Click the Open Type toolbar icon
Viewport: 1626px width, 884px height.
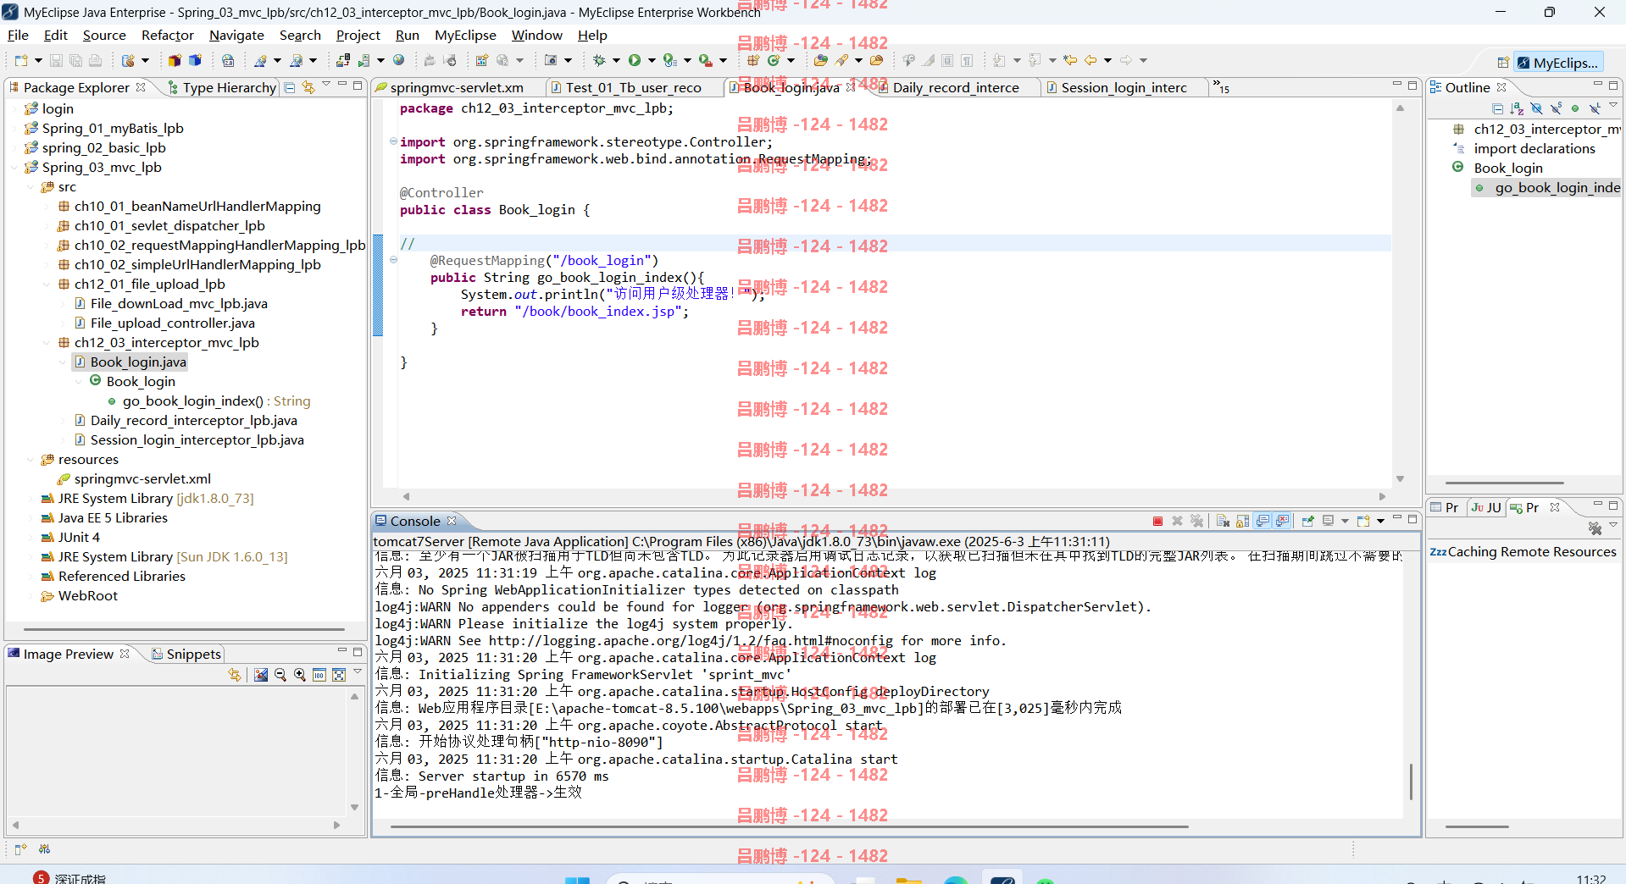point(820,60)
